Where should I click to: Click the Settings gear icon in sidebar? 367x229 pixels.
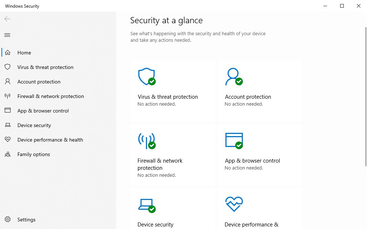coord(7,220)
